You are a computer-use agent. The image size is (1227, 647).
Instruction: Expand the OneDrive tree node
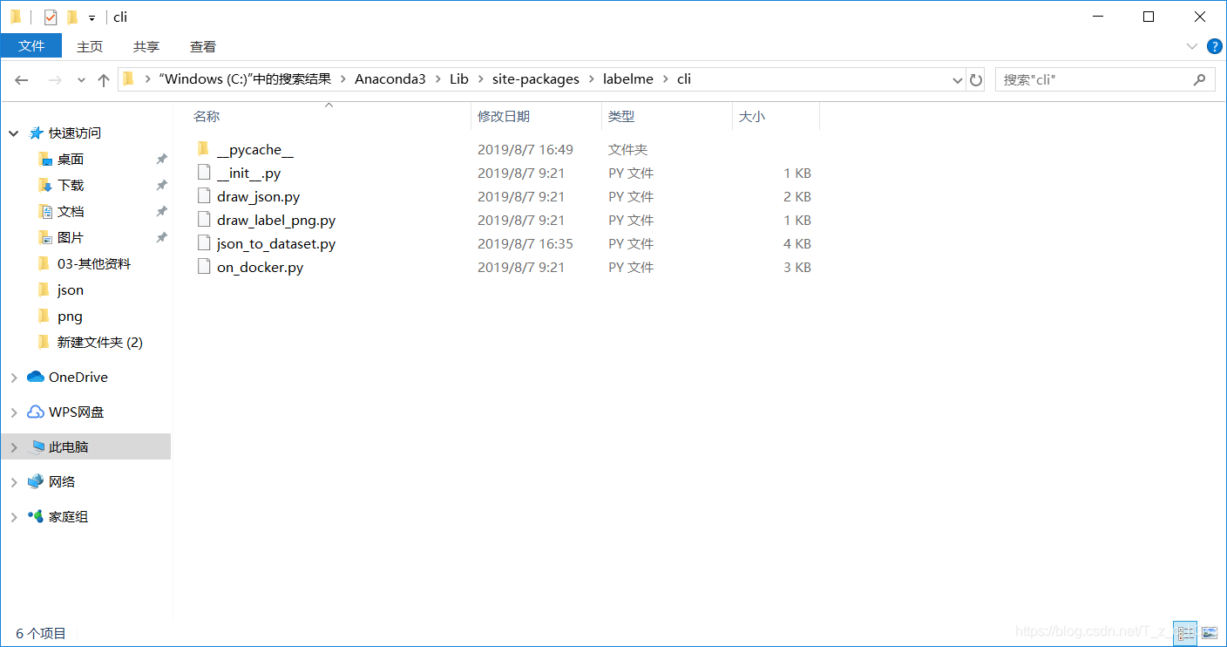pyautogui.click(x=13, y=378)
